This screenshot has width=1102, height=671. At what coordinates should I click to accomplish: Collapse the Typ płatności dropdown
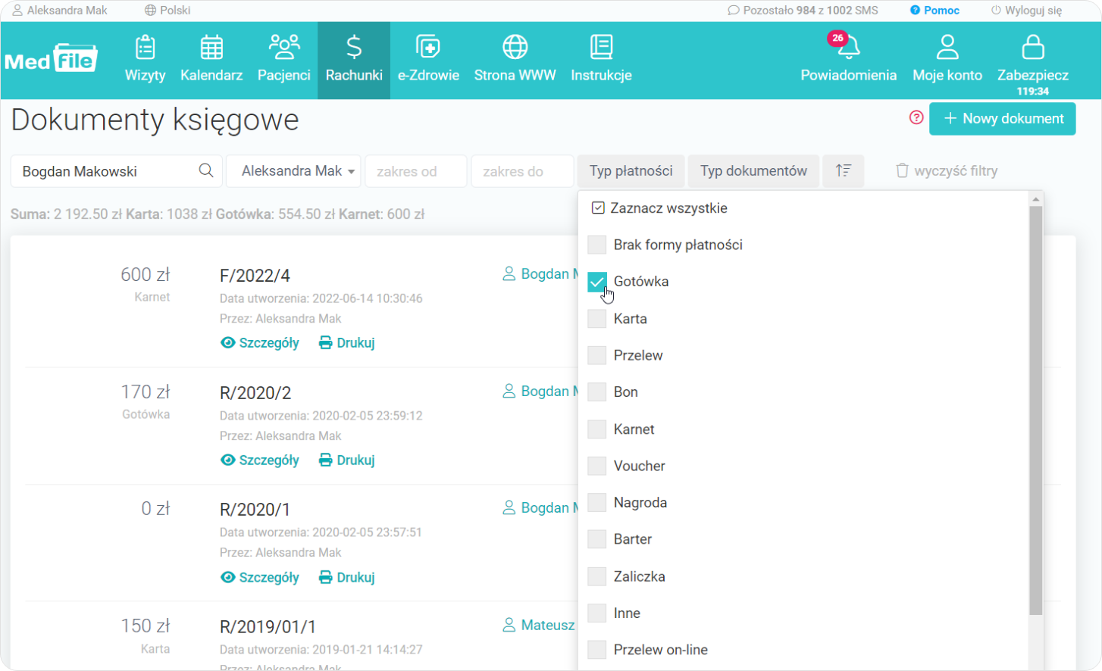click(x=631, y=171)
